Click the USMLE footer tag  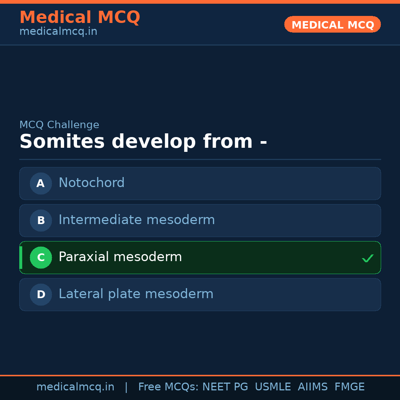273,387
